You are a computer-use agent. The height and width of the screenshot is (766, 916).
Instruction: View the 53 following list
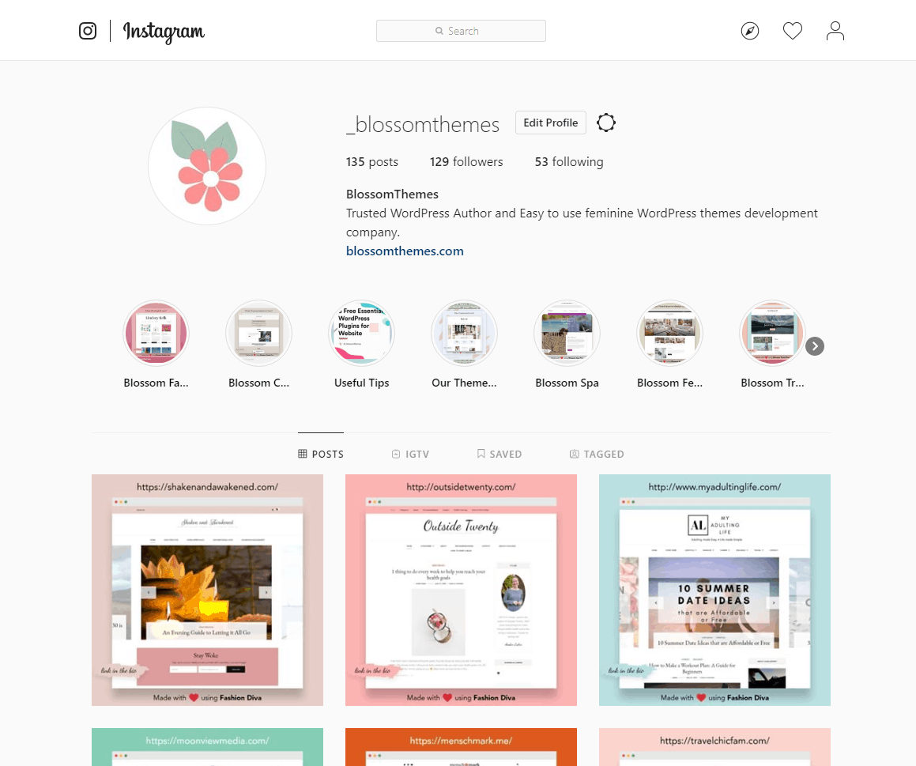pos(569,162)
